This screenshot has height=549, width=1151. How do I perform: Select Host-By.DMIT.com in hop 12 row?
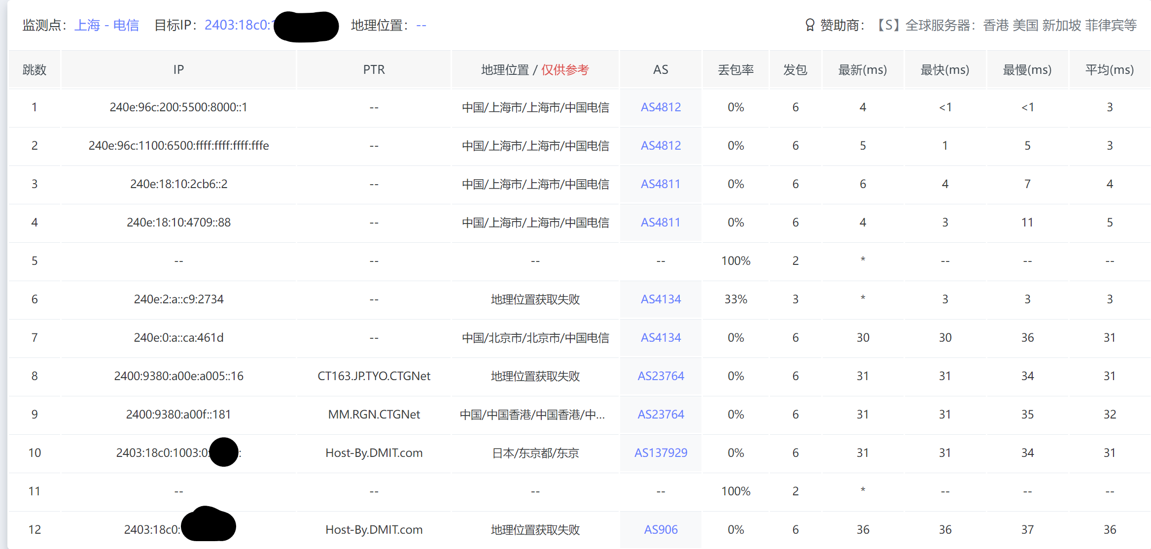pyautogui.click(x=374, y=530)
